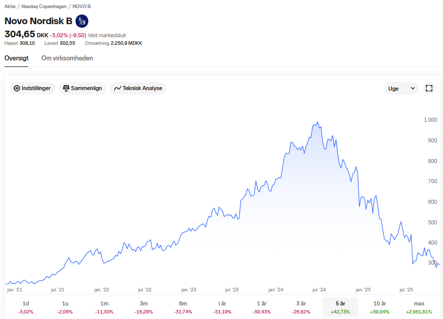Click the NOVO B breadcrumb

tap(82, 7)
